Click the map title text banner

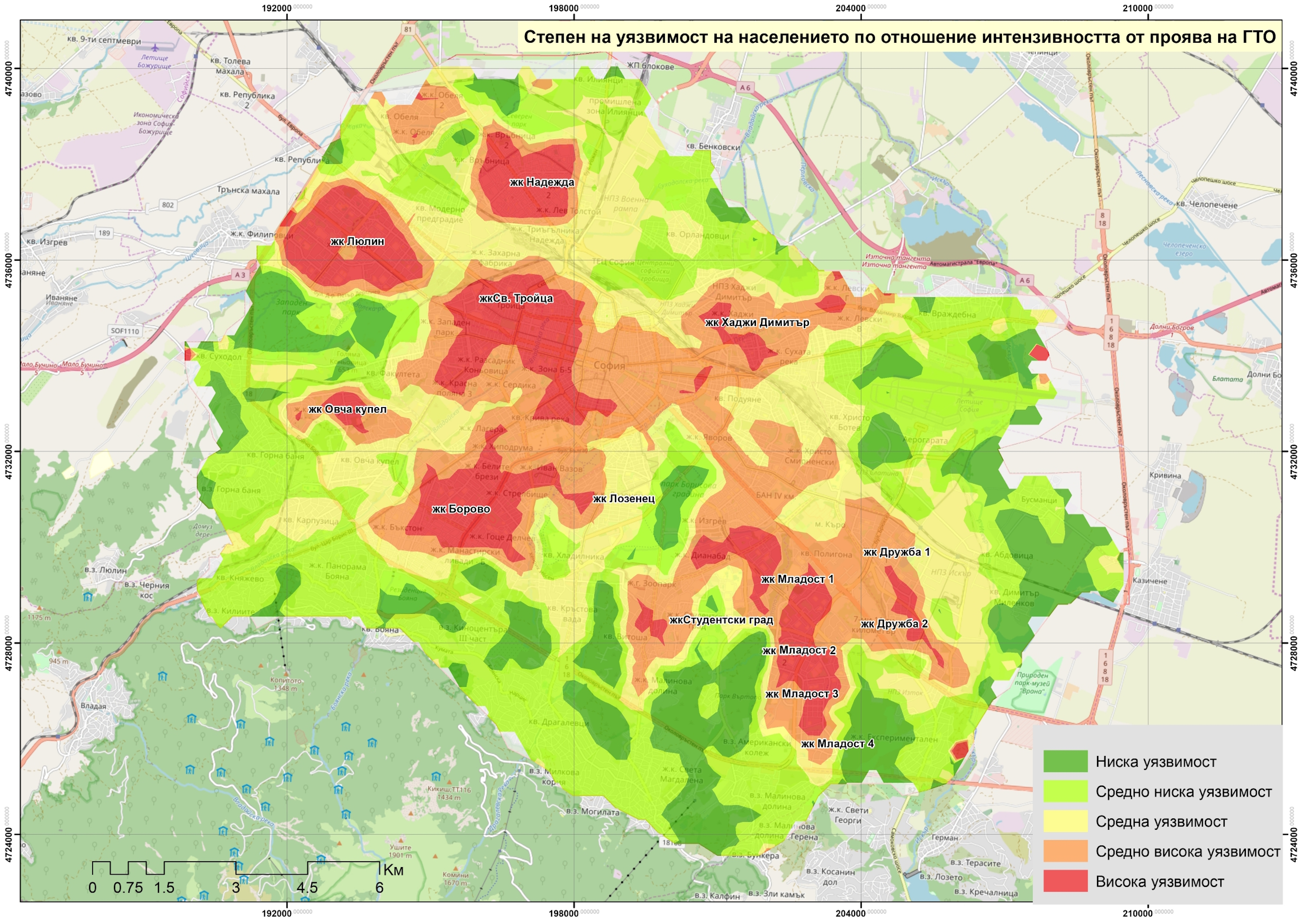899,37
